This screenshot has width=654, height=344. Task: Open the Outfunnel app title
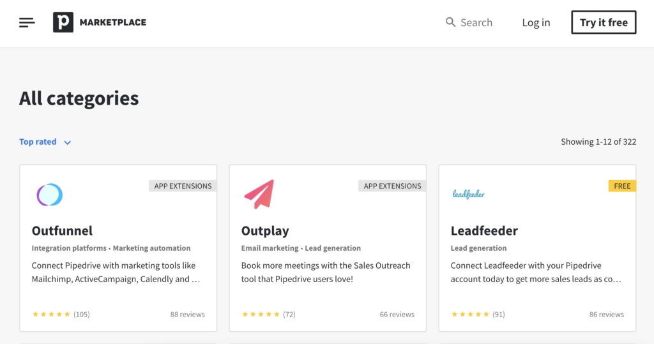(x=62, y=230)
